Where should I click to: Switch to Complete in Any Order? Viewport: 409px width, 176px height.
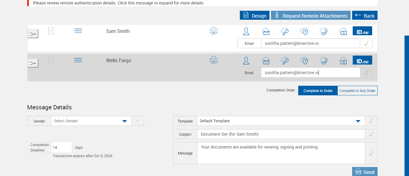click(x=357, y=91)
